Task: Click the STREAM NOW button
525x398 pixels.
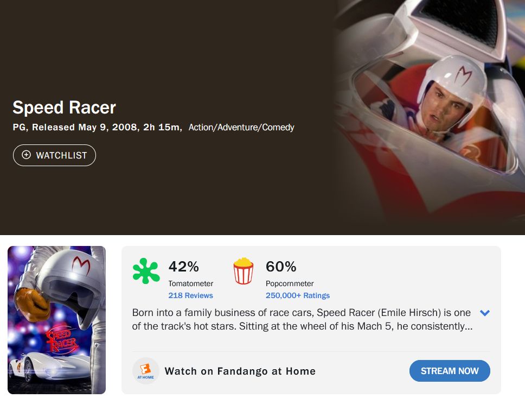Action: coord(450,371)
